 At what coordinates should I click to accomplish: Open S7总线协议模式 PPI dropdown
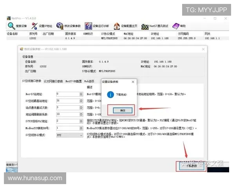click(70, 135)
